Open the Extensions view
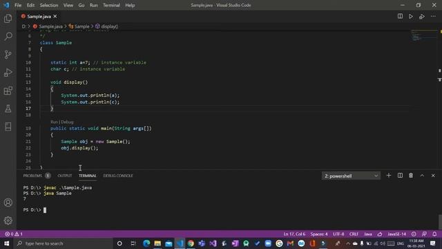442x249 pixels. coord(8,91)
